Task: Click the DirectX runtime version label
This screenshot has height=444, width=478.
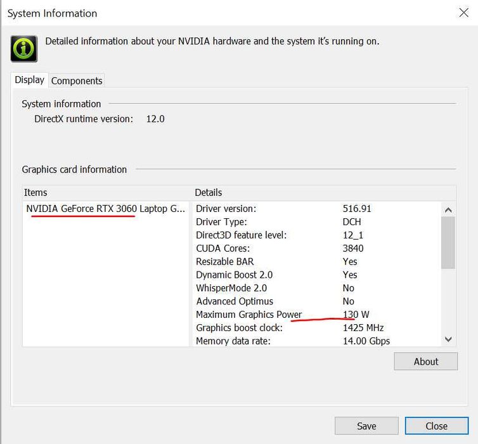Action: coord(84,119)
